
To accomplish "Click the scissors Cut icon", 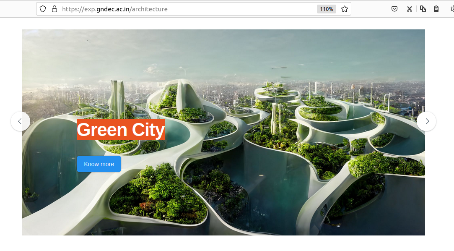I will click(x=409, y=9).
